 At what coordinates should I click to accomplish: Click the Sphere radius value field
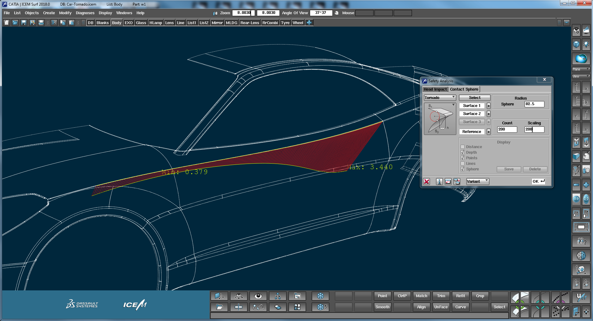(x=534, y=104)
